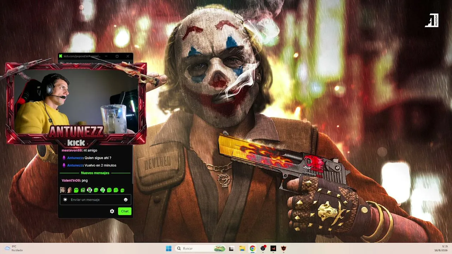Viewport: 452px width, 254px height.
Task: Maximize the Kick popout chat window
Action: pos(117,56)
